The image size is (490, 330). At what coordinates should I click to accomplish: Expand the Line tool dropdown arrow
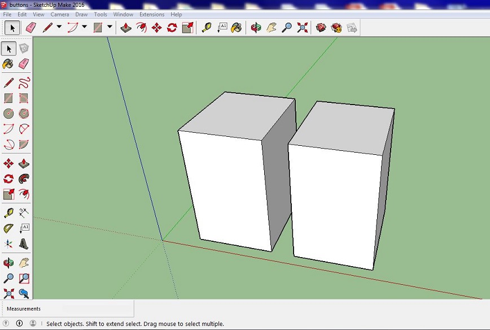coord(59,27)
